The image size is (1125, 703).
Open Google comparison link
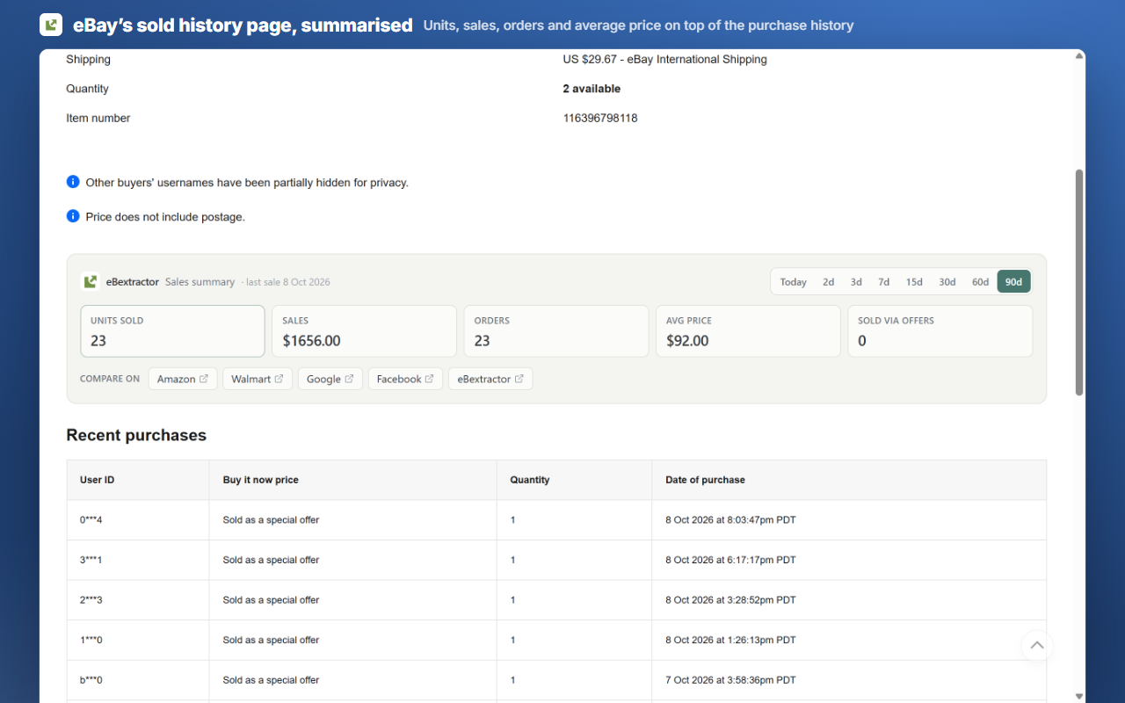(x=330, y=379)
